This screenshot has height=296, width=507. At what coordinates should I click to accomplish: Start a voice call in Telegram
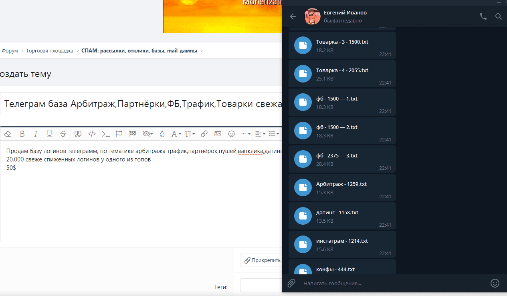(483, 16)
